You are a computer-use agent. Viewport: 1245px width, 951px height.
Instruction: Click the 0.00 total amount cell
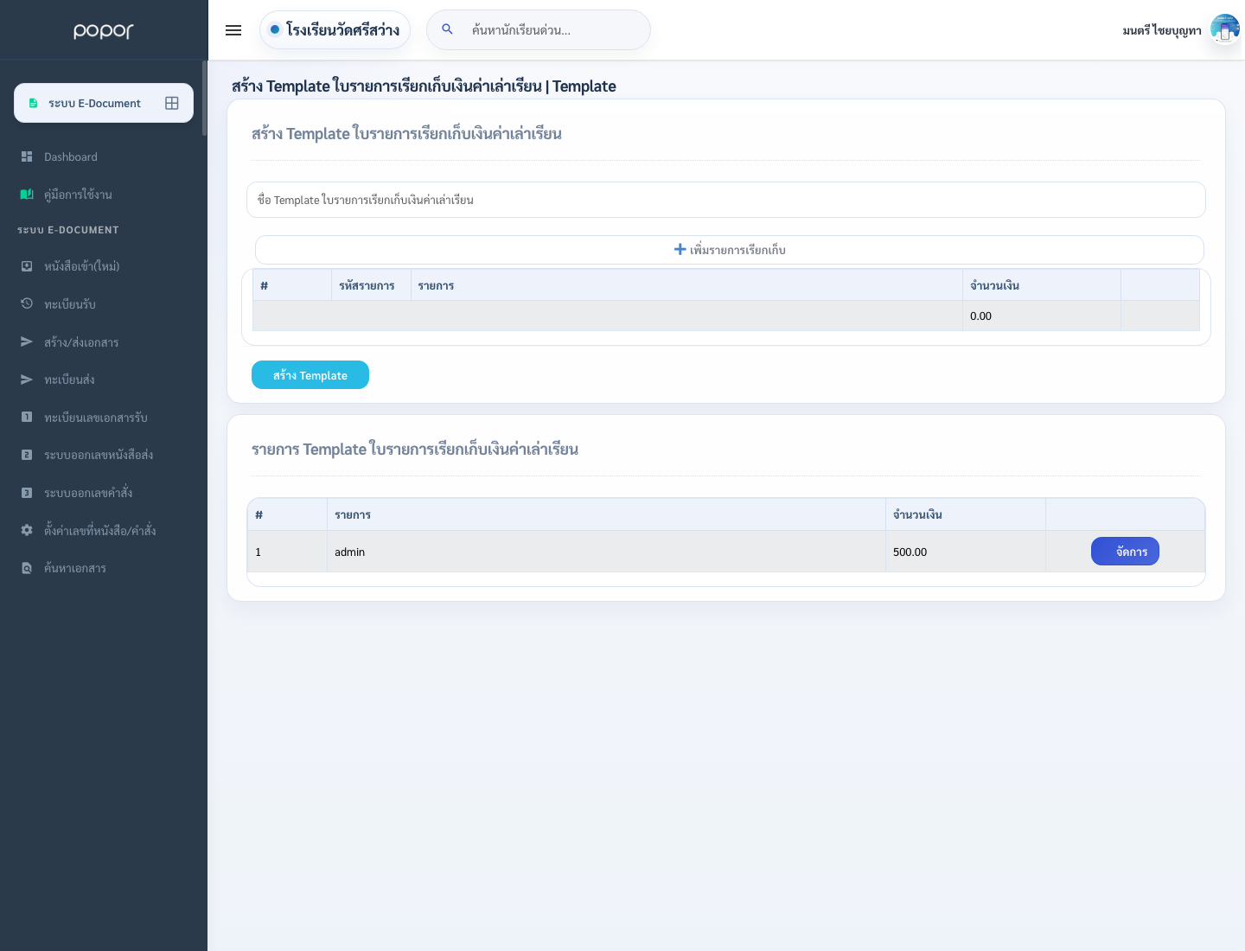[x=1042, y=316]
